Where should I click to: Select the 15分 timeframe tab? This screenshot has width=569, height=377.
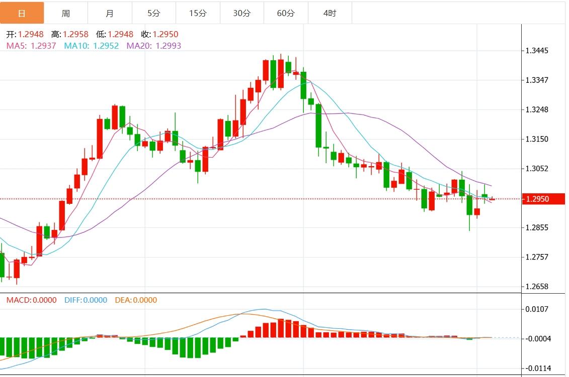point(198,13)
